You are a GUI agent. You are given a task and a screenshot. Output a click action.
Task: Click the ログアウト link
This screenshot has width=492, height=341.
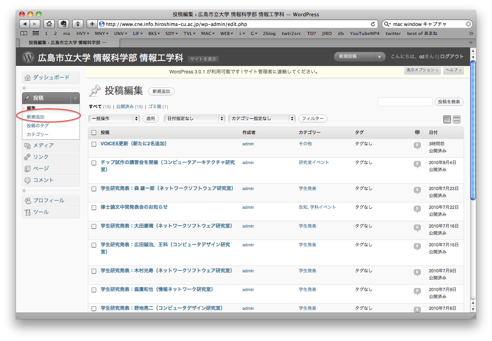tap(452, 57)
